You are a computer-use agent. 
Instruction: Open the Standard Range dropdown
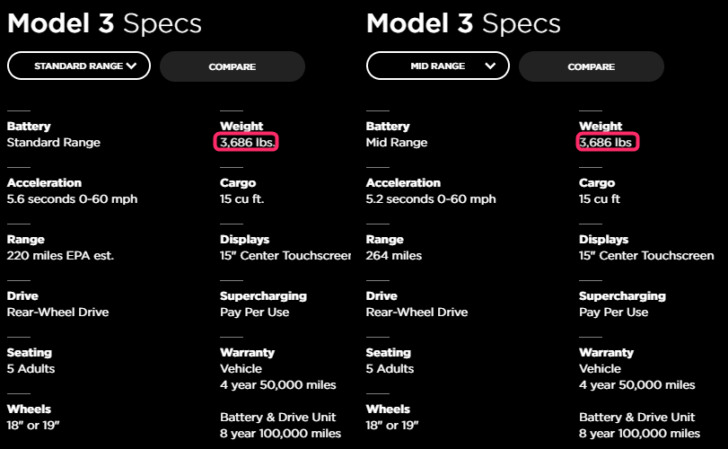78,66
